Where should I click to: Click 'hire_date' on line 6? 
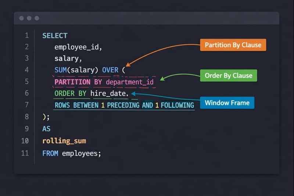pyautogui.click(x=108, y=93)
